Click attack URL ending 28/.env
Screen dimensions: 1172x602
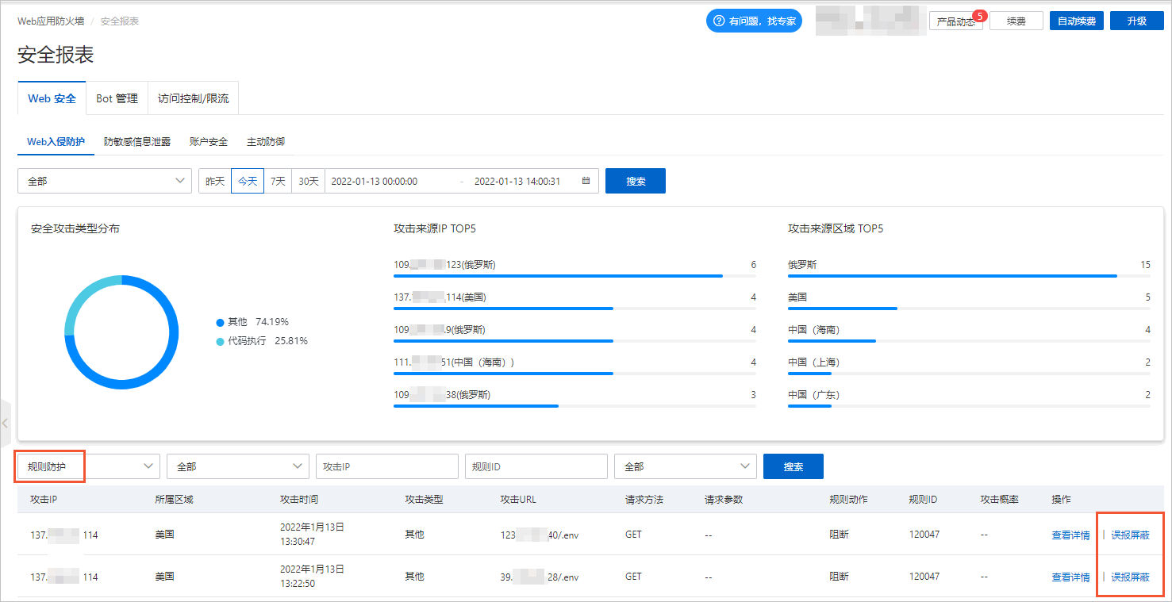(x=540, y=577)
